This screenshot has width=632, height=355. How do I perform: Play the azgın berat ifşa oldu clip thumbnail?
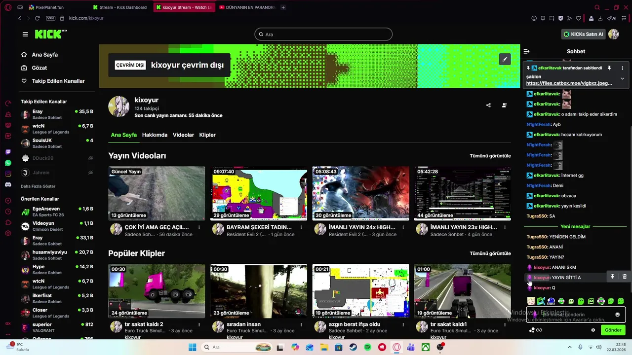(360, 290)
